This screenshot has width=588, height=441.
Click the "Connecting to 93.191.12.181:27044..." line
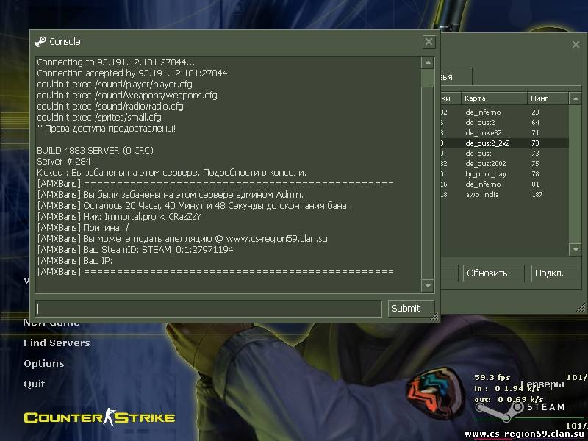pyautogui.click(x=115, y=62)
